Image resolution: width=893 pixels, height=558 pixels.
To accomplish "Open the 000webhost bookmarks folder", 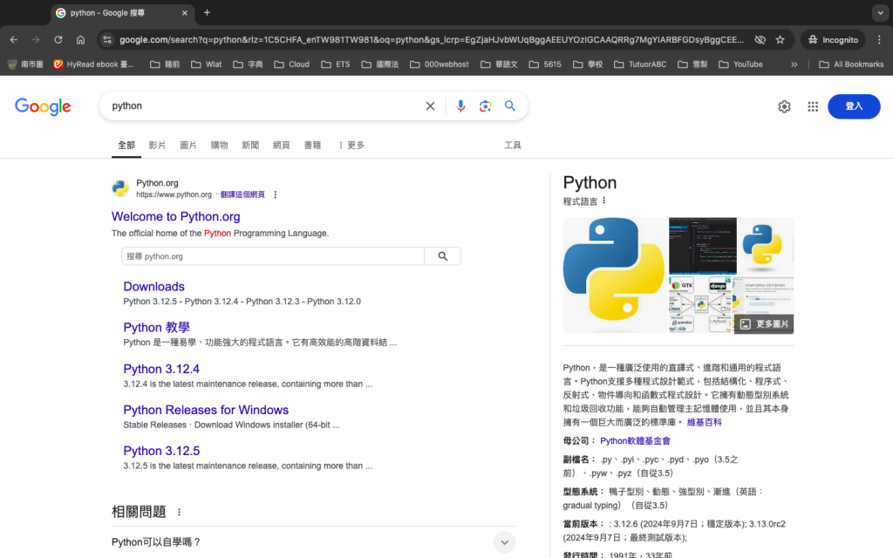I will 440,65.
